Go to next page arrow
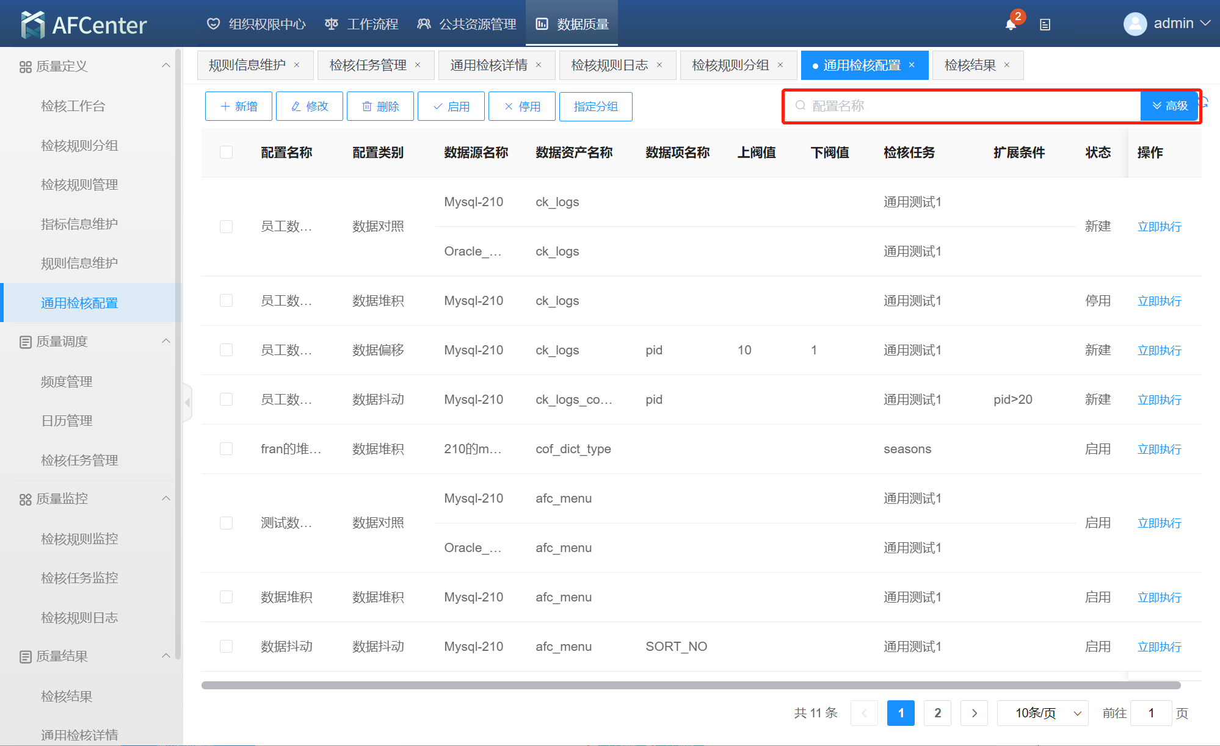1220x746 pixels. click(974, 713)
